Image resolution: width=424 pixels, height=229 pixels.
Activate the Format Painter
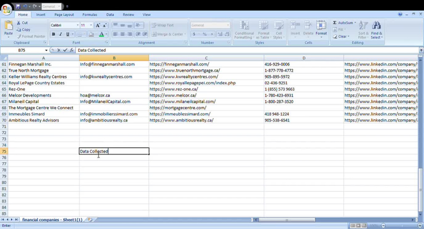point(31,36)
